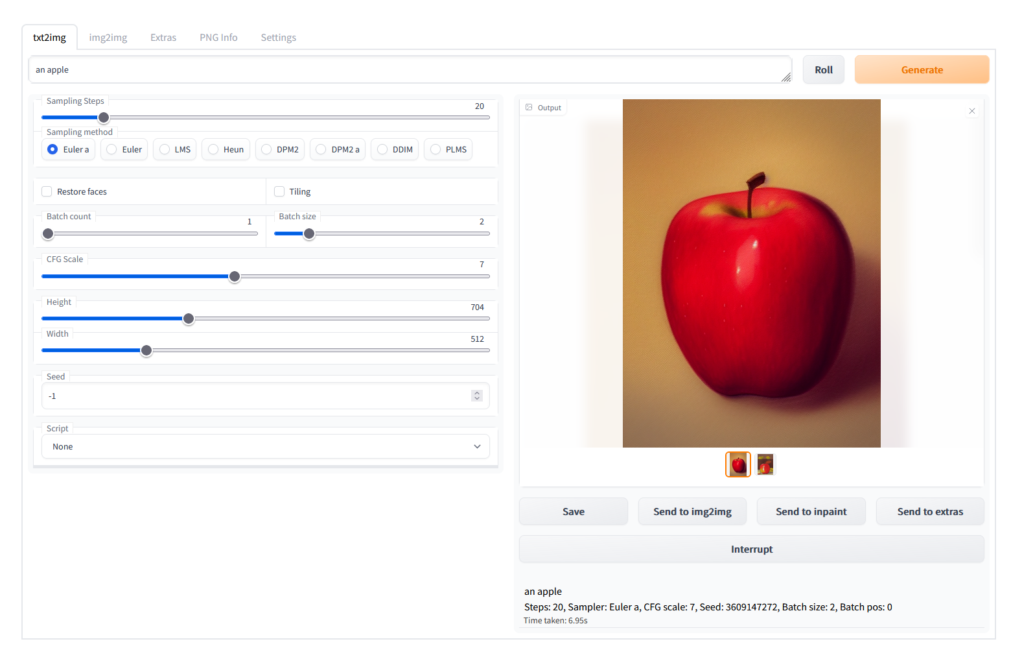This screenshot has height=648, width=1011.
Task: Send the image to inpaint
Action: point(811,511)
